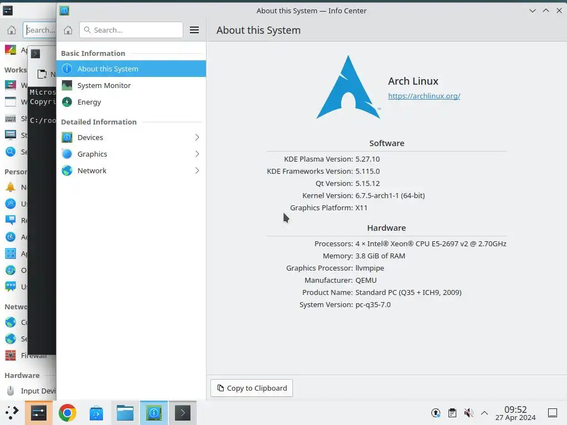Open System Monitor from the sidebar

pos(131,85)
